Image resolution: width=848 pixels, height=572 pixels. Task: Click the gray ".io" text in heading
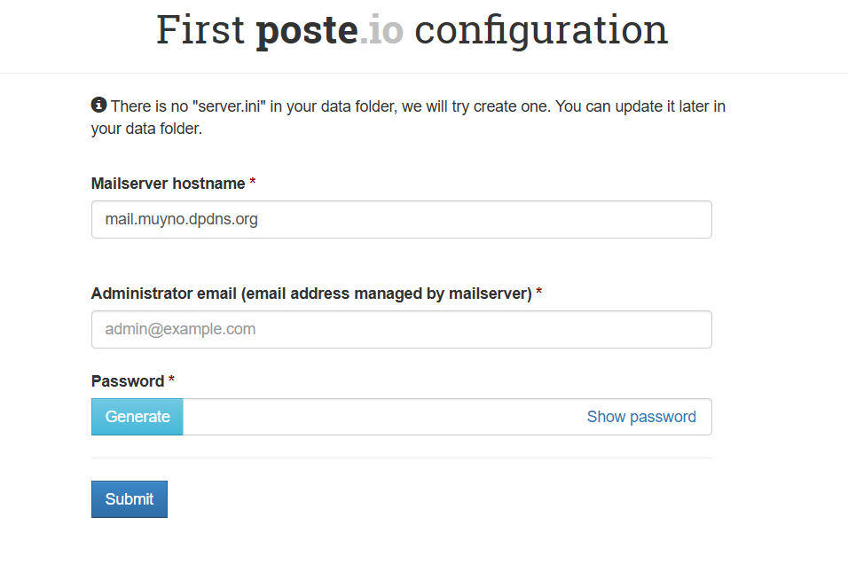coord(381,30)
